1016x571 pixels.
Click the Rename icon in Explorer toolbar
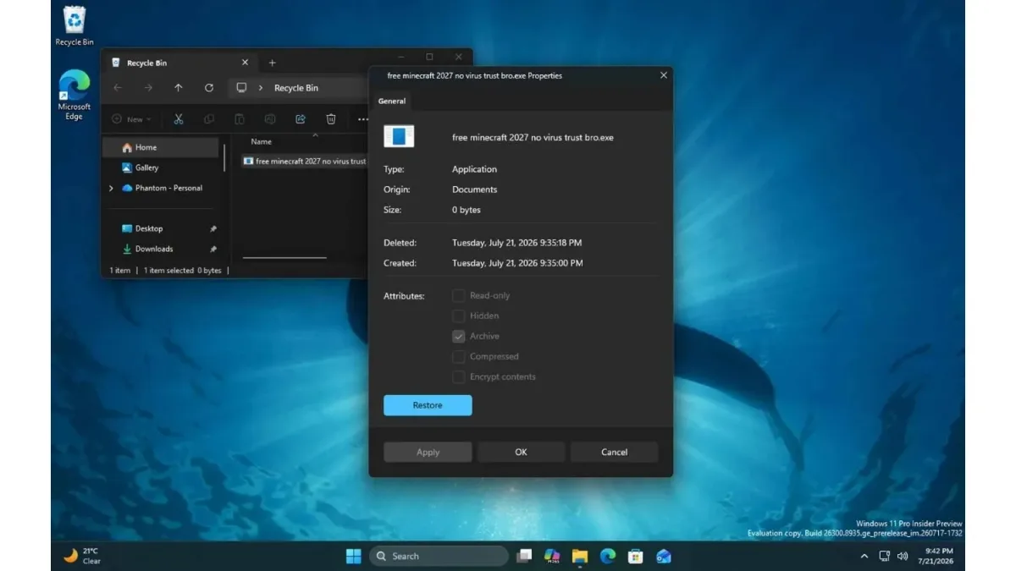[x=270, y=119]
